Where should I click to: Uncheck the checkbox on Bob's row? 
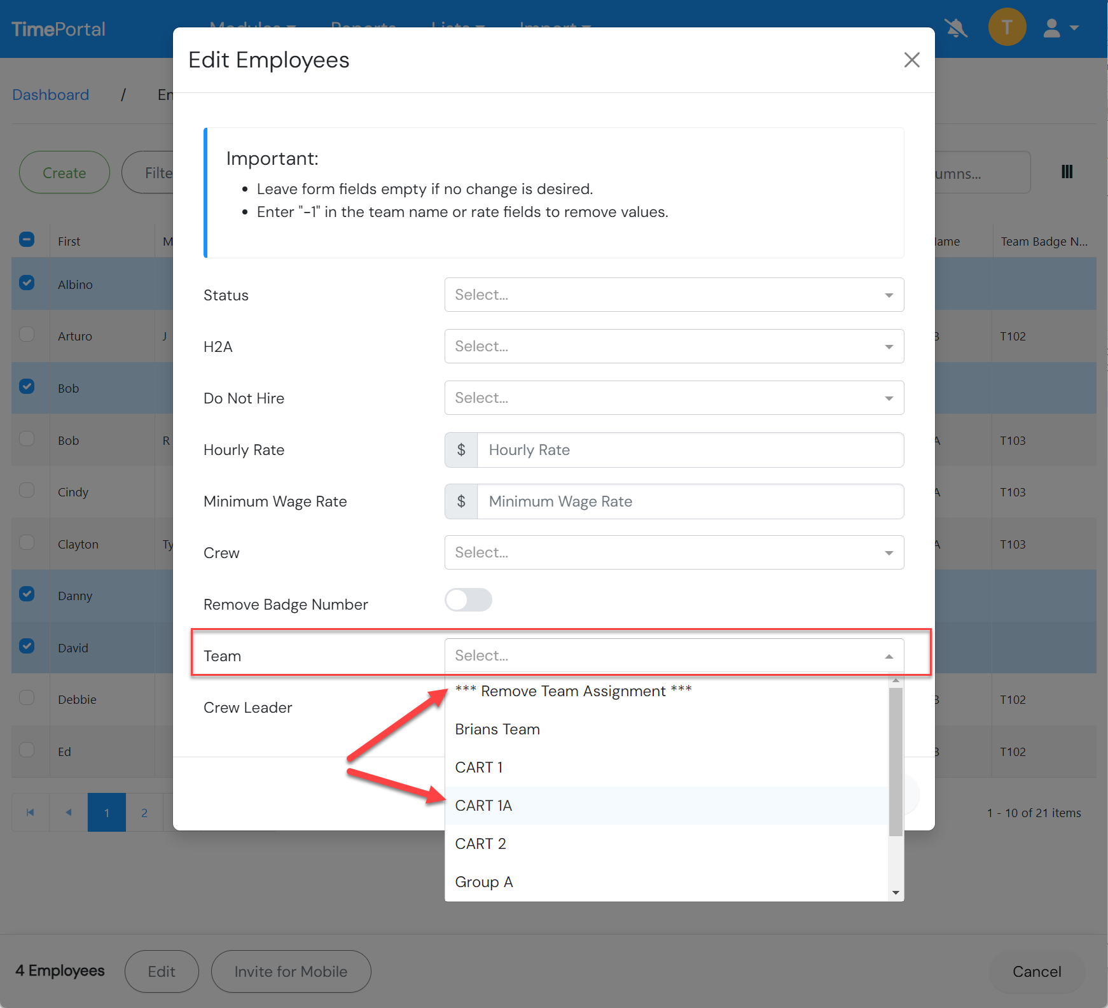coord(27,388)
